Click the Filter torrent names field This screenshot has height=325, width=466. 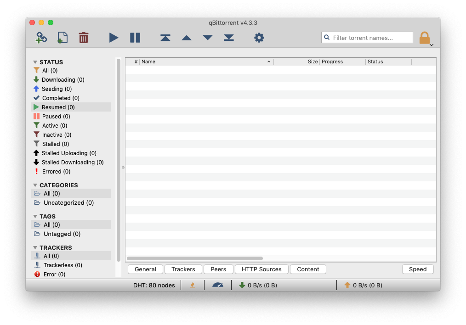coord(367,37)
